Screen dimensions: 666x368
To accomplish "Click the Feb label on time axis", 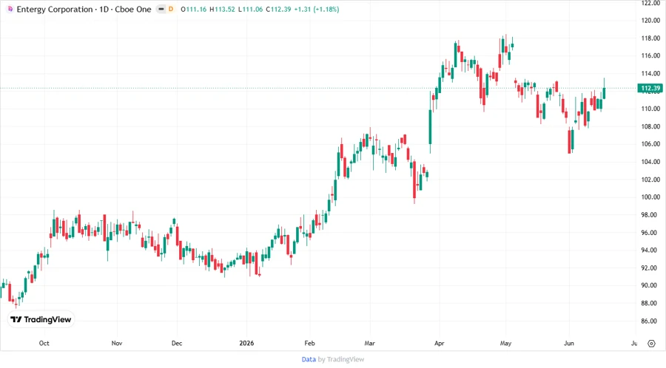I will [x=309, y=343].
